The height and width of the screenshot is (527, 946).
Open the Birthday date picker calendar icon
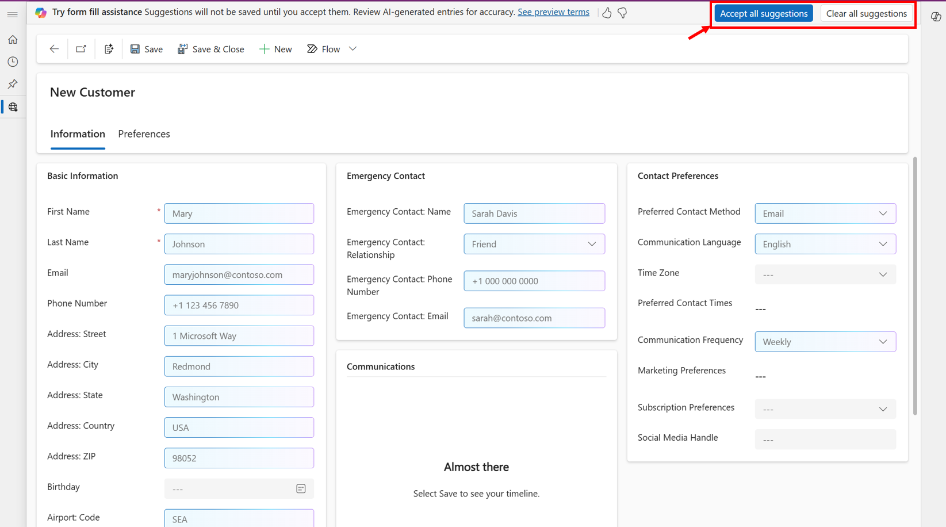301,488
